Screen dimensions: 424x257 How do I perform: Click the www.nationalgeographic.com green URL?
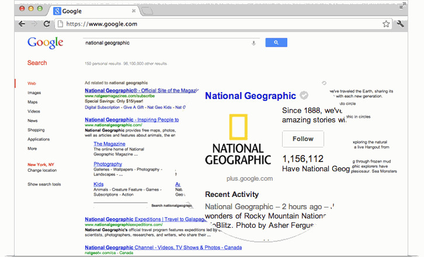[113, 125]
